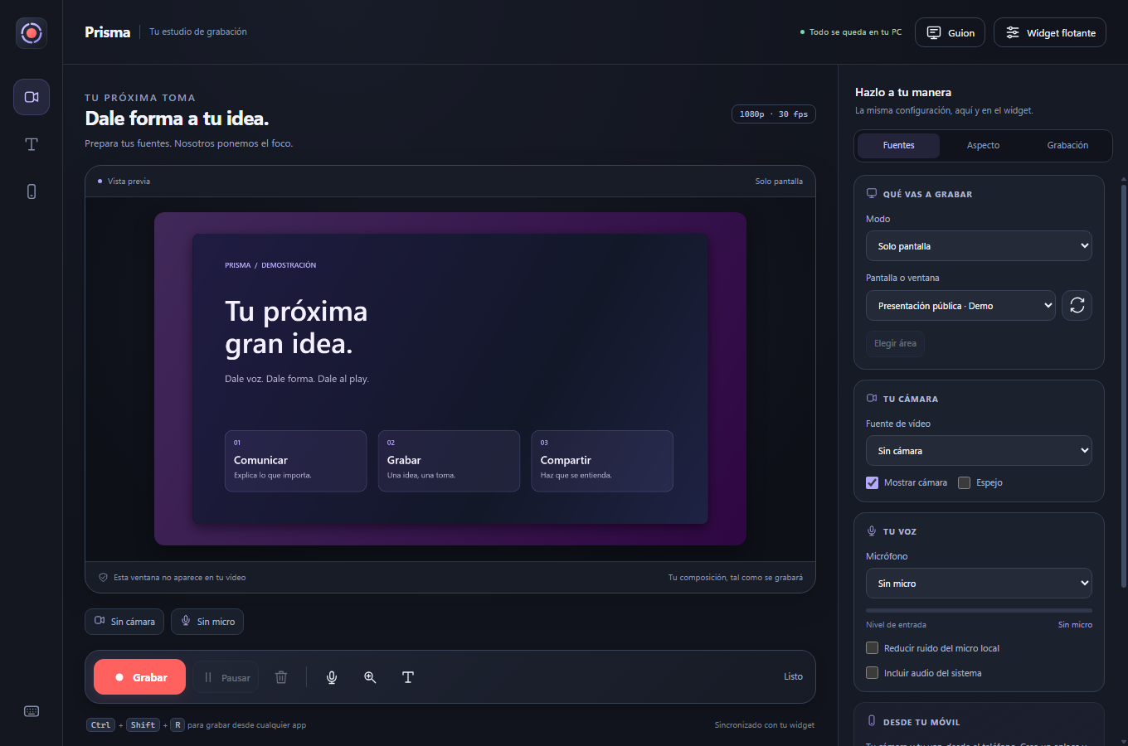Click the Compartir card in preview
The height and width of the screenshot is (746, 1128).
pos(602,461)
